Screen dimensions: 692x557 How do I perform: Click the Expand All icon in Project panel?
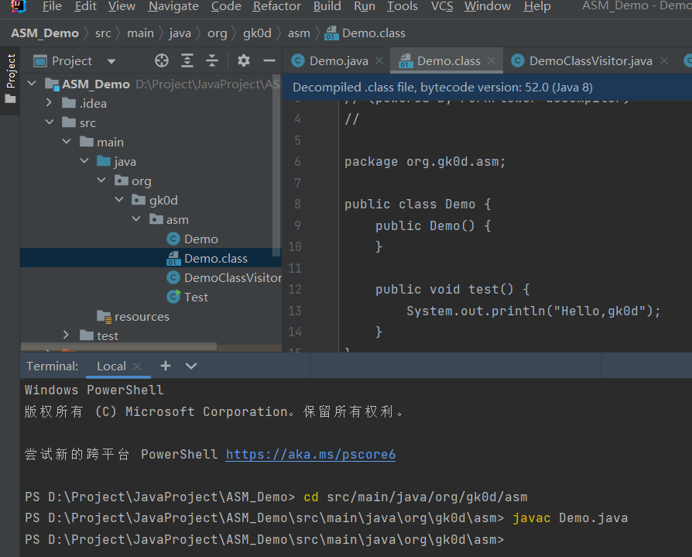pos(187,60)
